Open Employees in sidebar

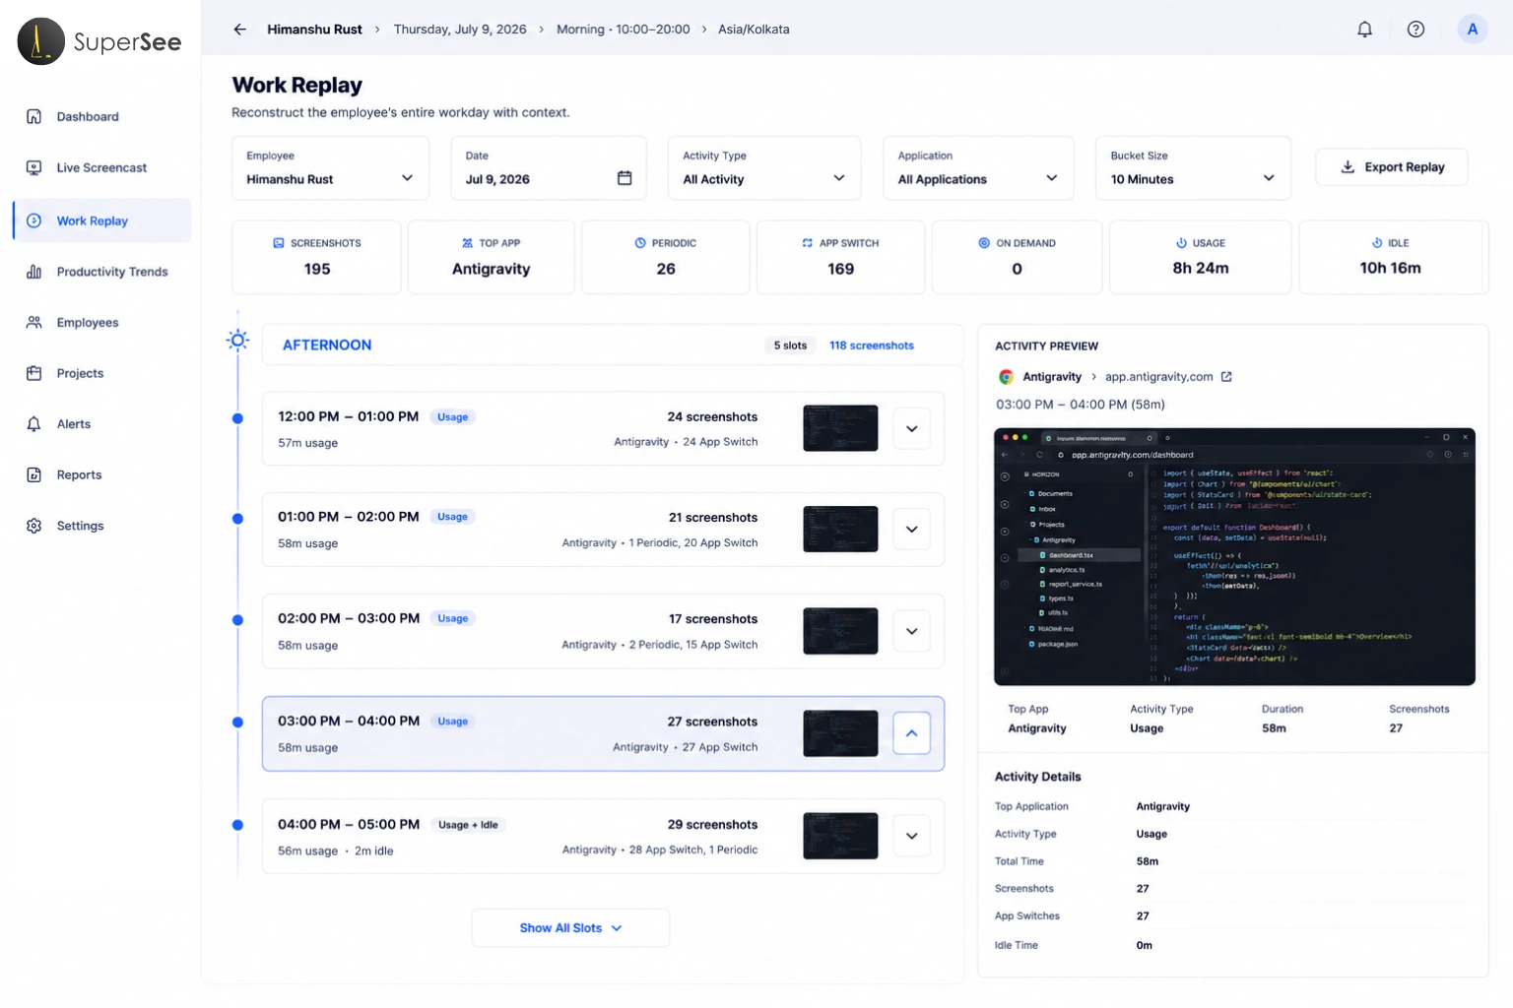pos(102,322)
